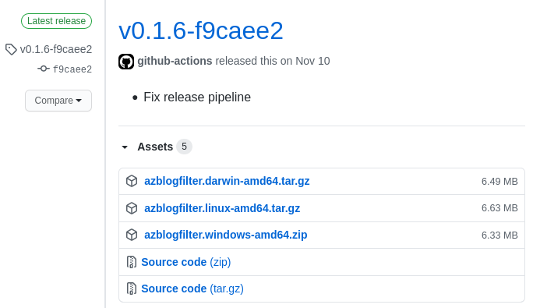Click package icon for windows-amd64 asset
The width and height of the screenshot is (533, 308).
132,235
